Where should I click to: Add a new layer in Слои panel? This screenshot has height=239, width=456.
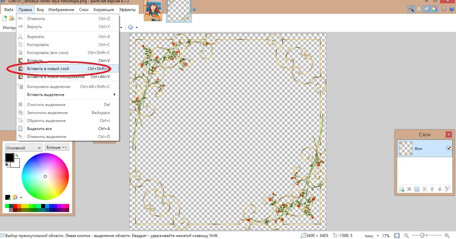click(402, 189)
